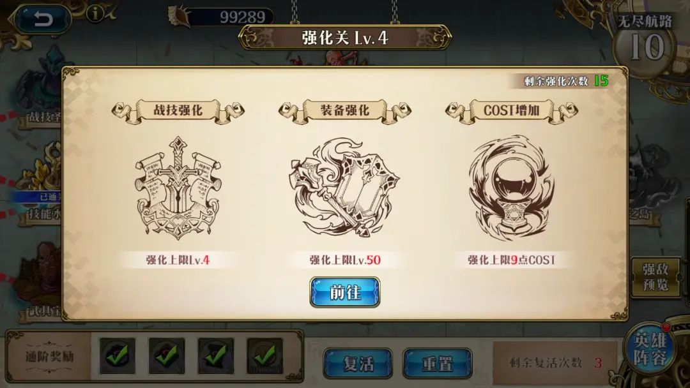Image resolution: width=690 pixels, height=388 pixels.
Task: Select the sword and scrolls emblem
Action: tap(178, 188)
